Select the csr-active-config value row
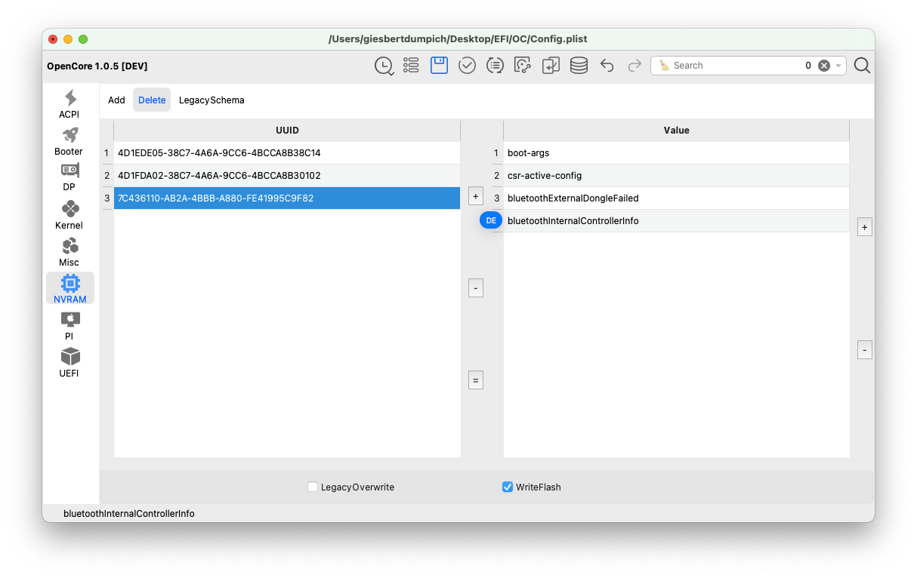This screenshot has height=578, width=917. click(676, 176)
